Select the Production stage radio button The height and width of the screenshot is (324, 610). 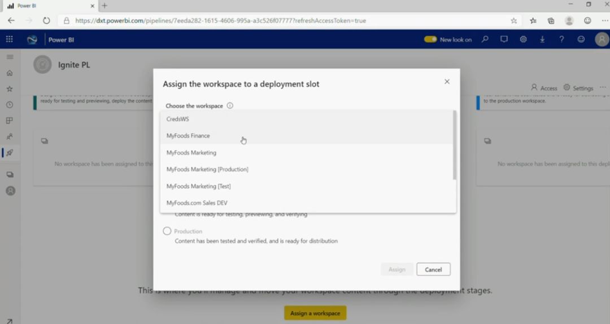click(167, 231)
